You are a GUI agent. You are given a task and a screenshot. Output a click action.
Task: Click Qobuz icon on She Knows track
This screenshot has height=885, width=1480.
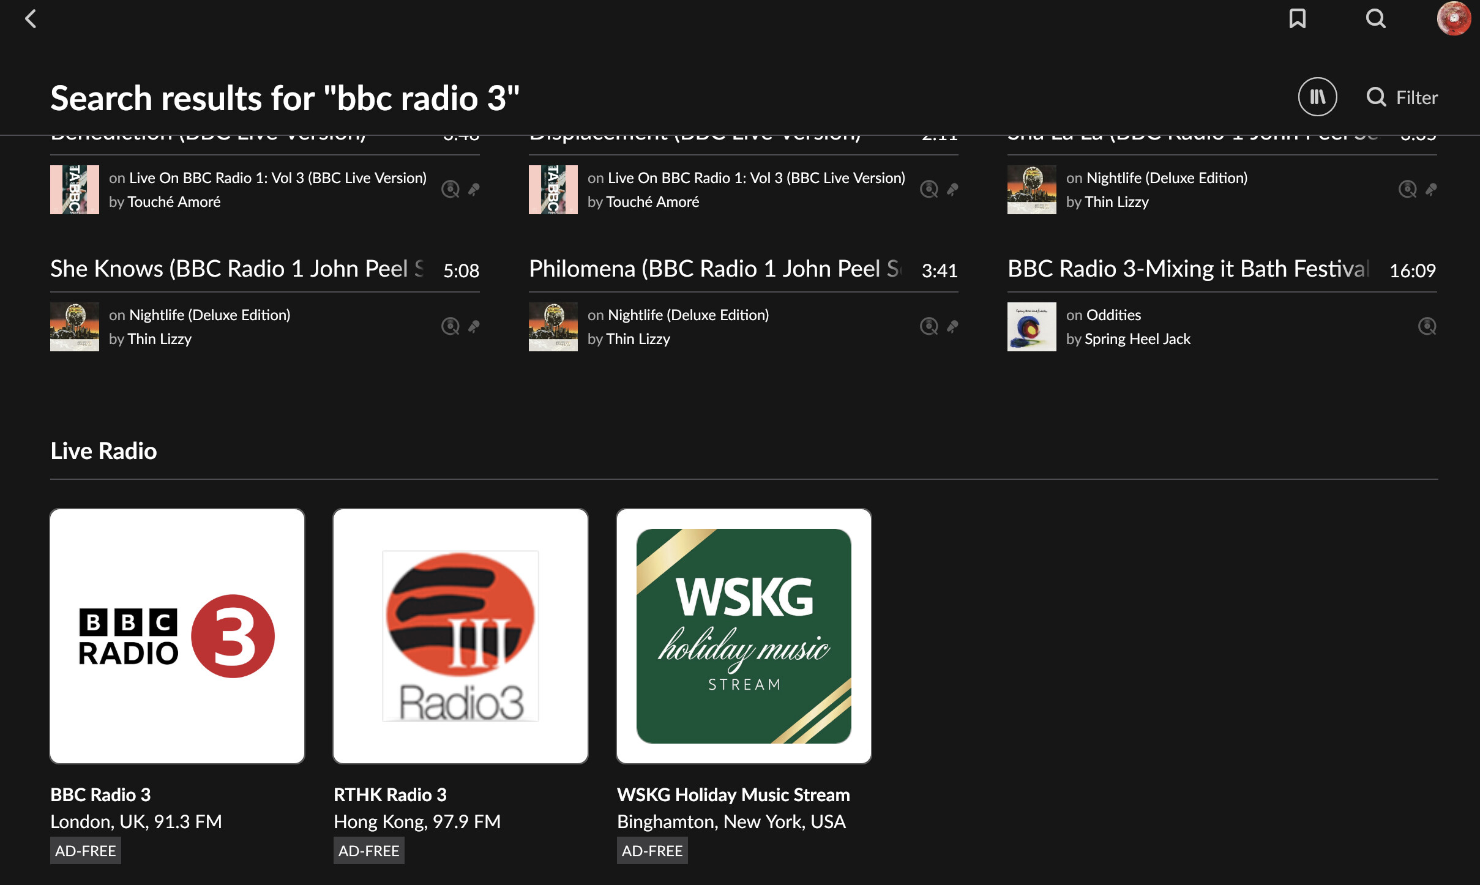(x=450, y=326)
